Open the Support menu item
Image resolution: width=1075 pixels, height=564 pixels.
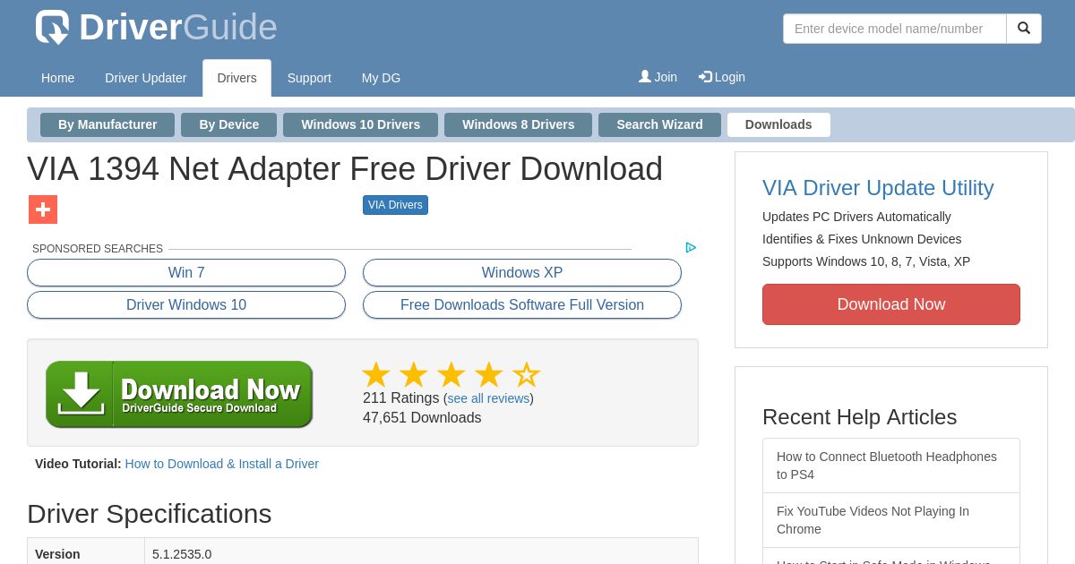(x=309, y=78)
